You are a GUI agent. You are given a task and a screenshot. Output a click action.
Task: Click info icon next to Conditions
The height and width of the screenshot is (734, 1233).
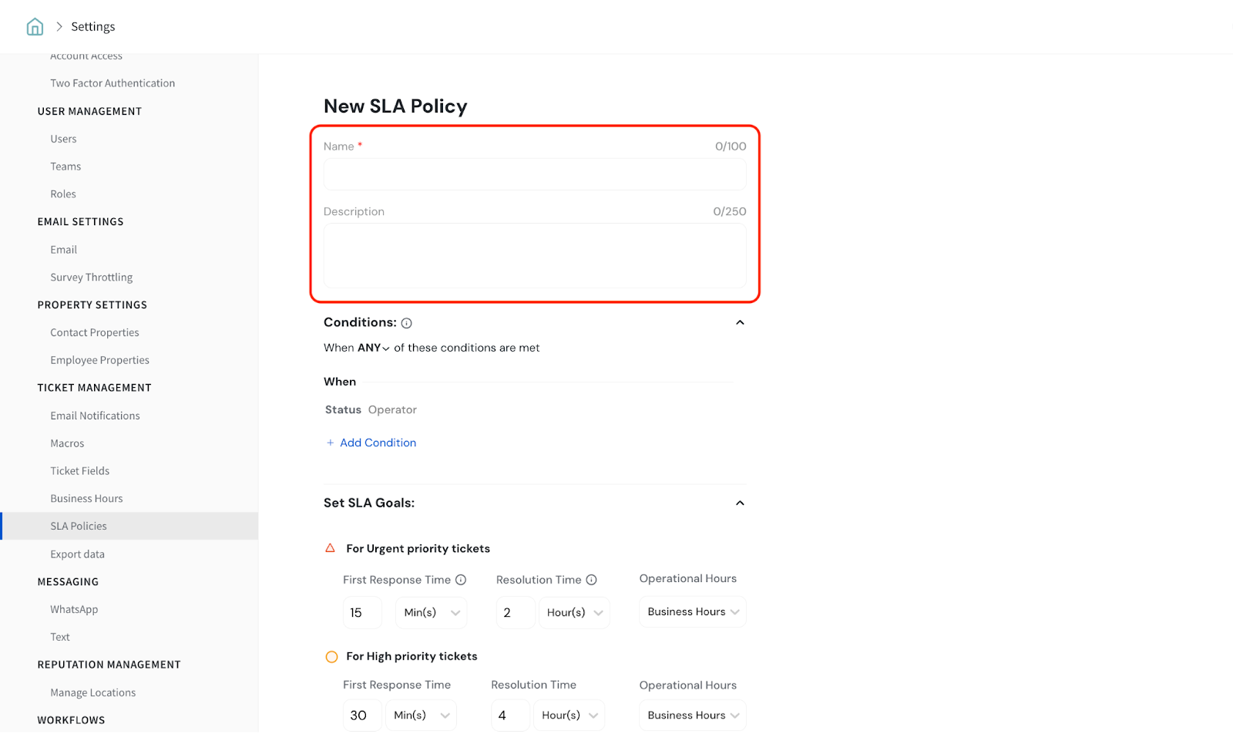(x=406, y=323)
